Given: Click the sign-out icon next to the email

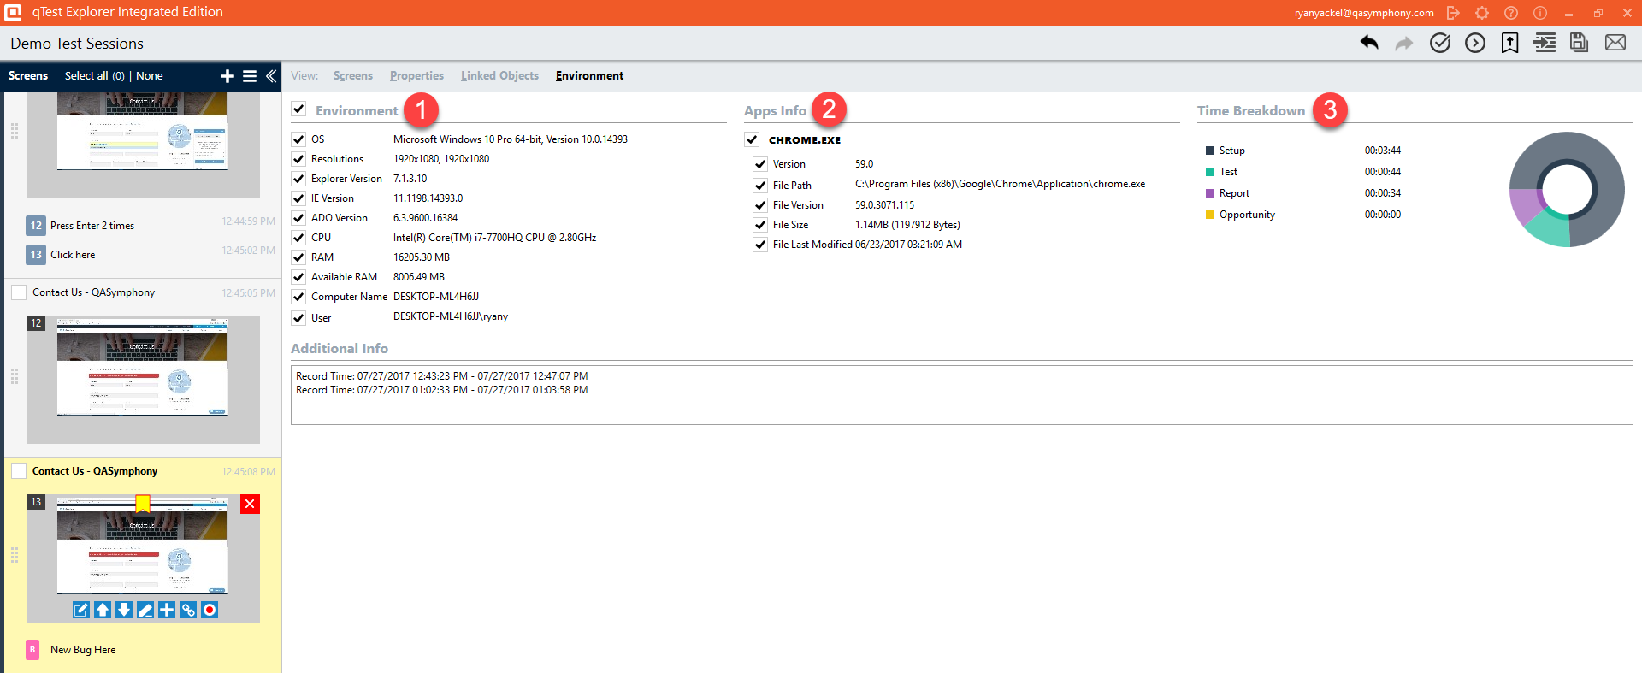Looking at the screenshot, I should (x=1453, y=13).
